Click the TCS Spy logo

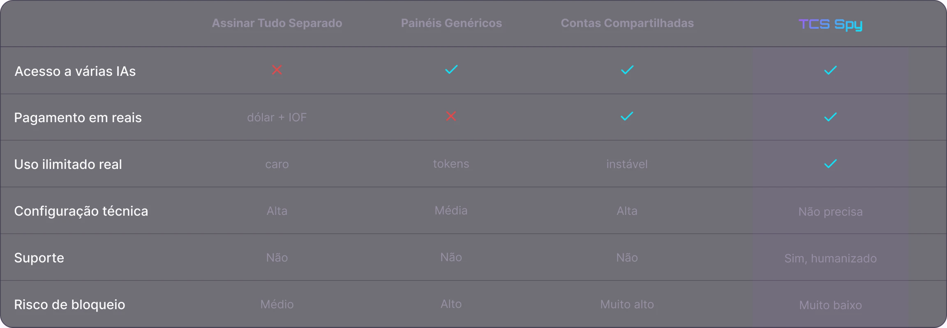pyautogui.click(x=830, y=24)
